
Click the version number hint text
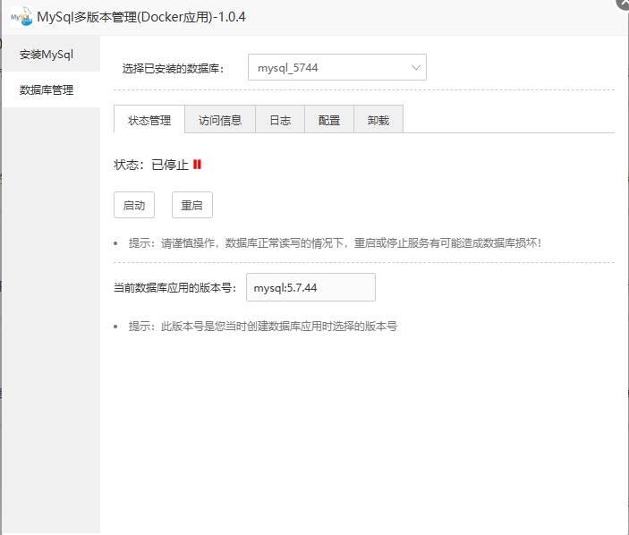pos(263,326)
